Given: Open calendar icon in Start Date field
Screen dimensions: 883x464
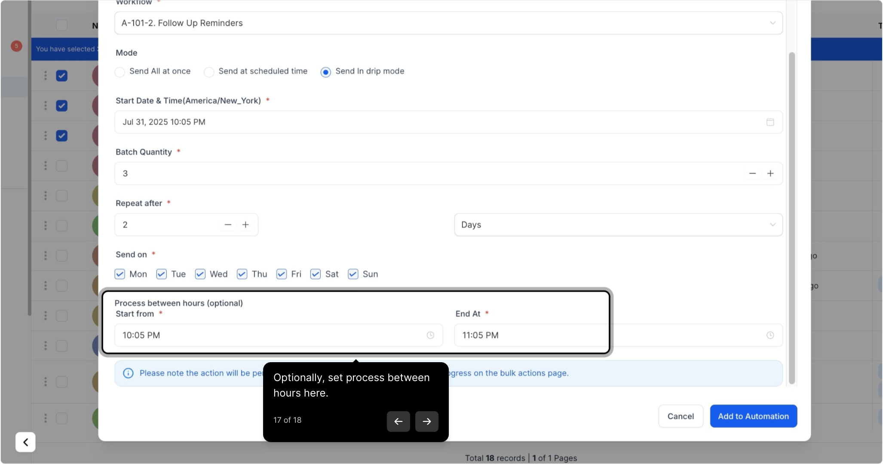Looking at the screenshot, I should point(770,122).
